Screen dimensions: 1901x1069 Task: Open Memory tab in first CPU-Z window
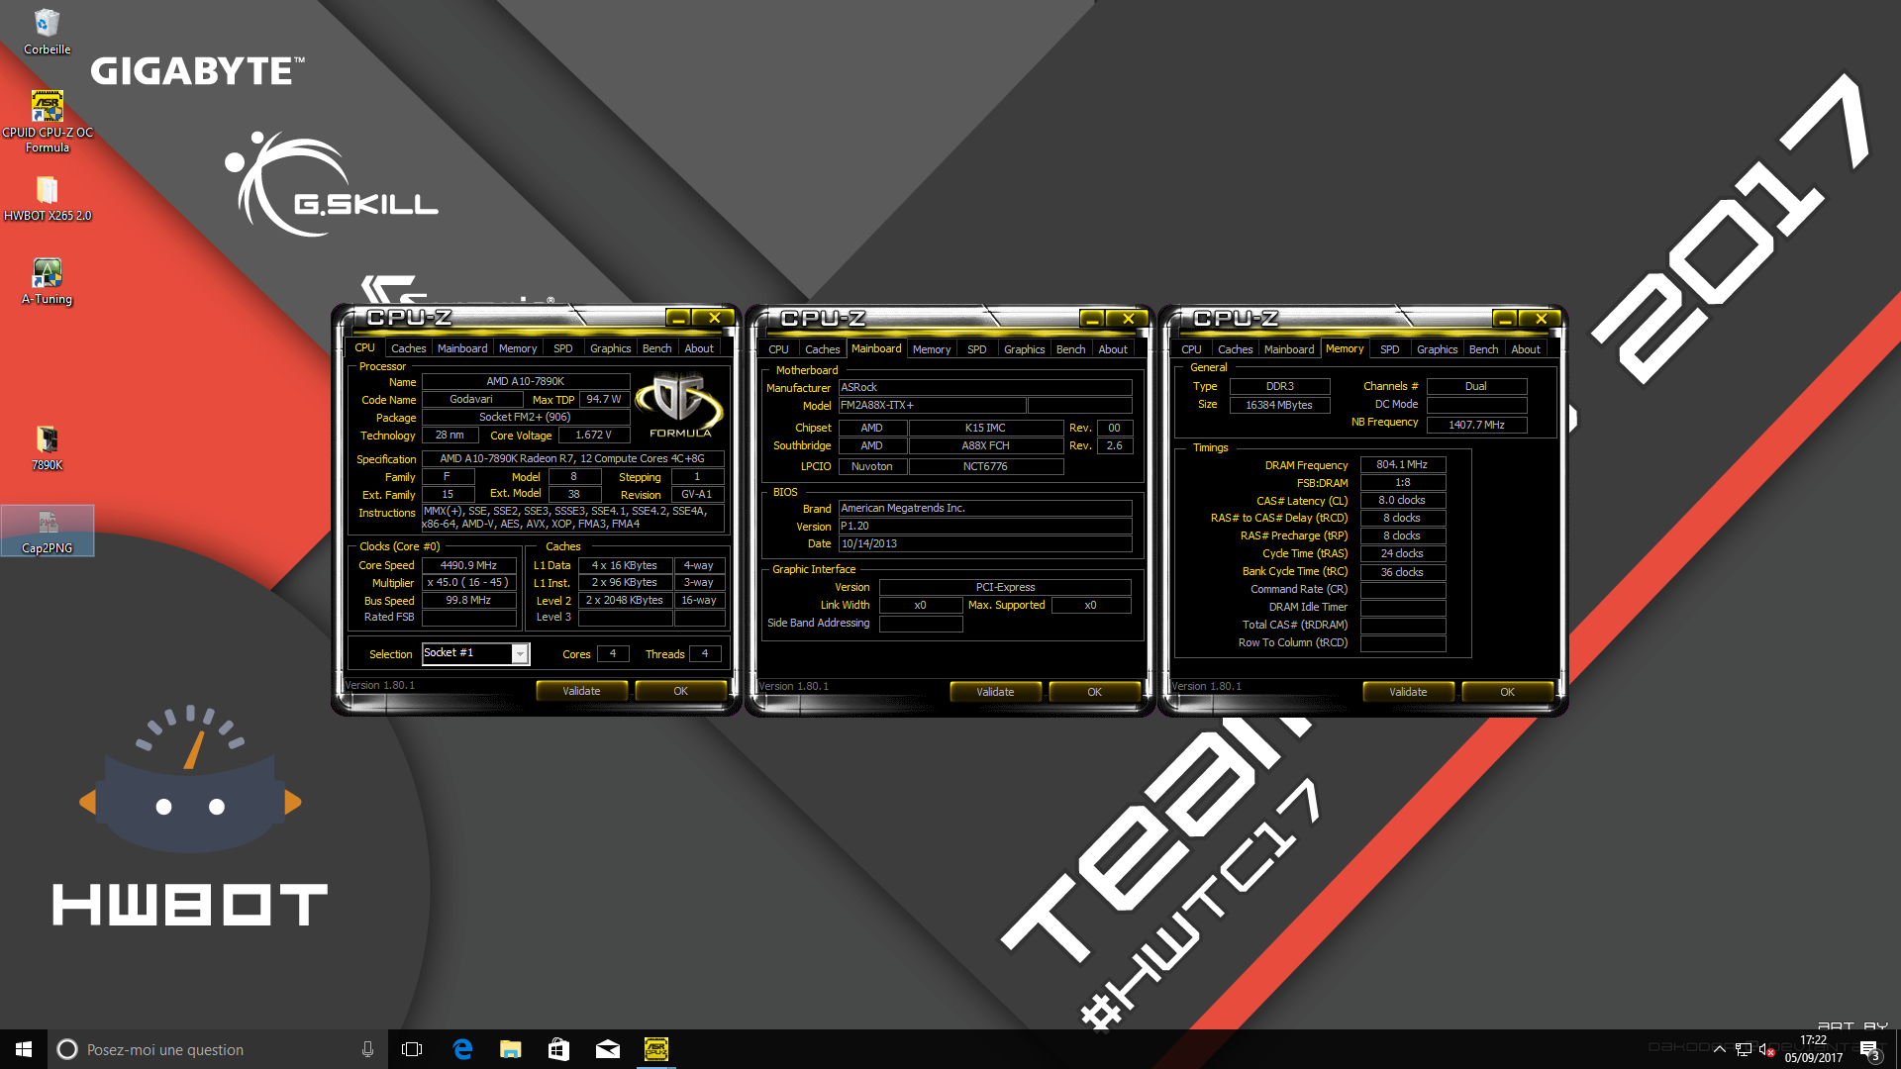(518, 348)
